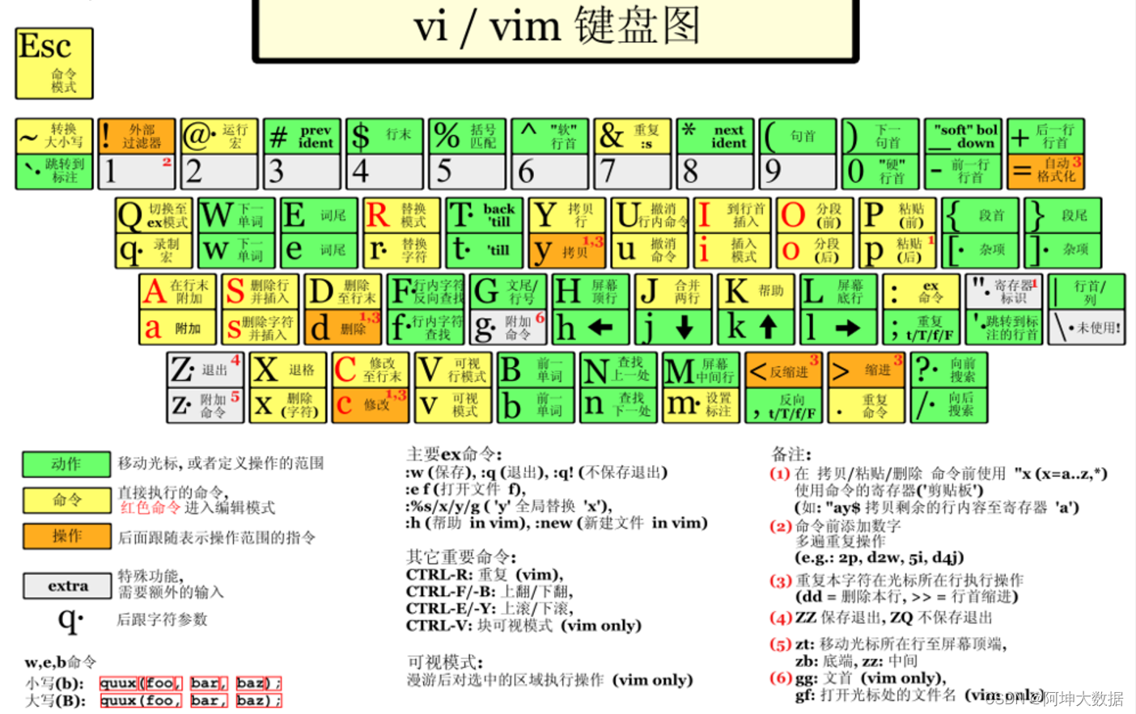
Task: Select the lowercase y 拷贝 orange key
Action: click(567, 251)
